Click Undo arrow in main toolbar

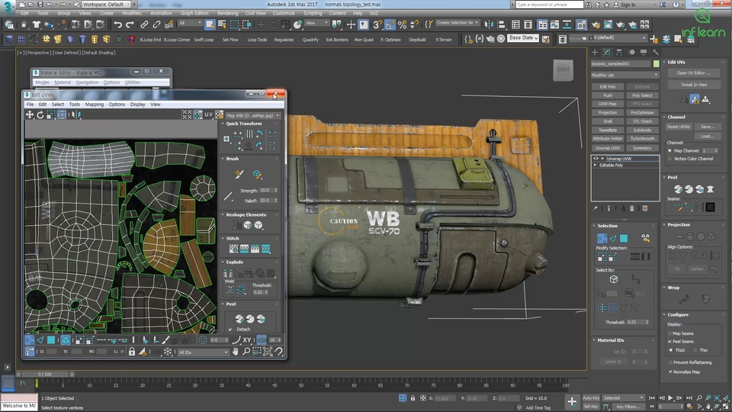click(118, 24)
